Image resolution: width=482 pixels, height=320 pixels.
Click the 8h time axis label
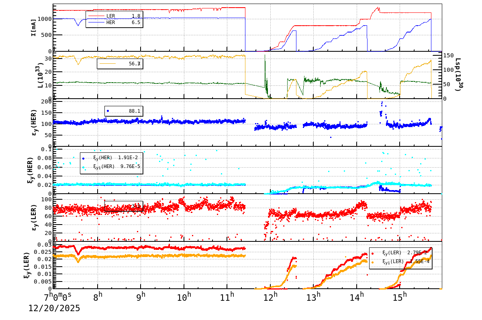click(98, 298)
